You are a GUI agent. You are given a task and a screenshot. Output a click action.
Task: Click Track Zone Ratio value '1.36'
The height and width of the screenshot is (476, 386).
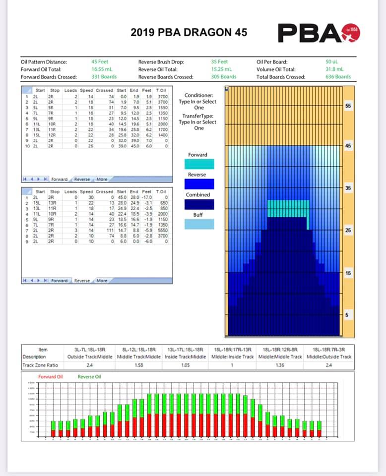pos(280,365)
